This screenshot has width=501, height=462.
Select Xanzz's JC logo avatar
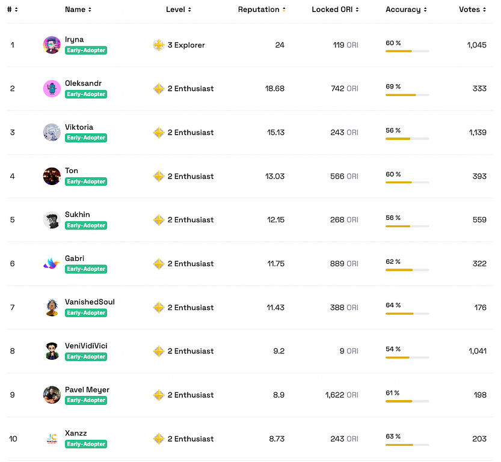[x=52, y=439]
